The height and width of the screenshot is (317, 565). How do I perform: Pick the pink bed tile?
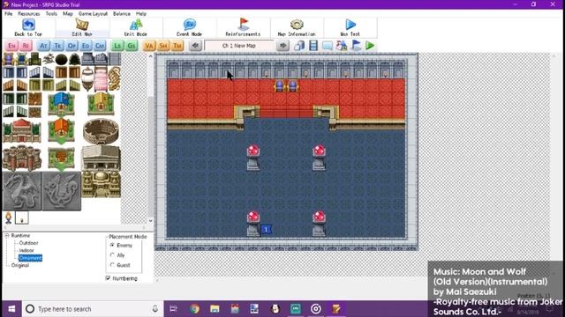tap(101, 78)
